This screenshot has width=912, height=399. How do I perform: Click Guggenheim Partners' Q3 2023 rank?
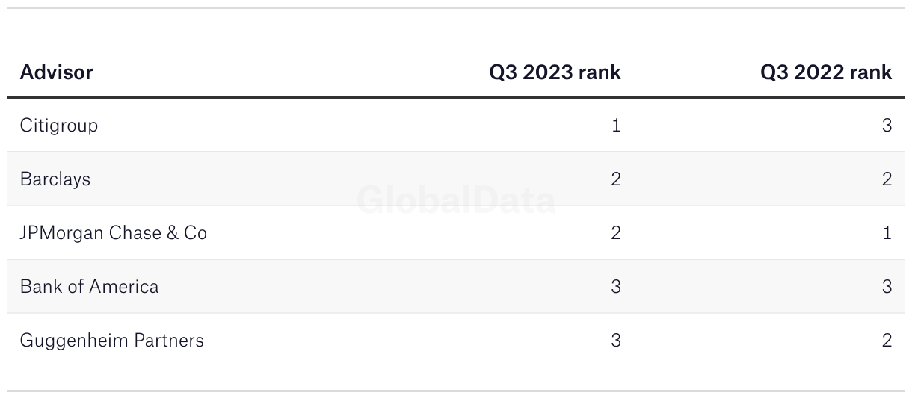615,341
